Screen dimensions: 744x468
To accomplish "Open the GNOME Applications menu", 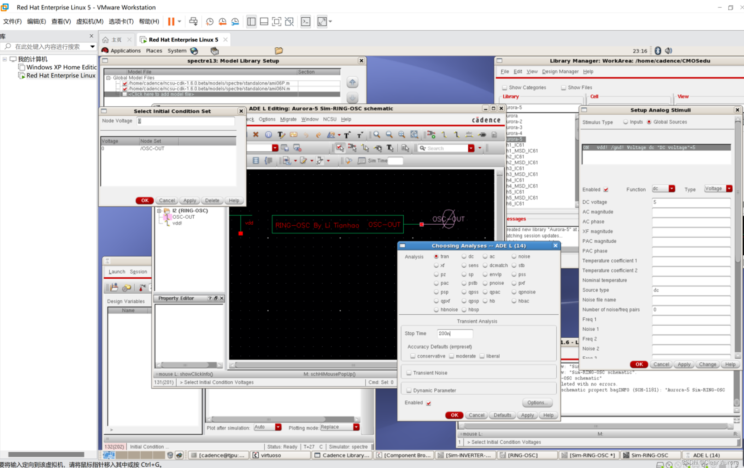I will (125, 51).
